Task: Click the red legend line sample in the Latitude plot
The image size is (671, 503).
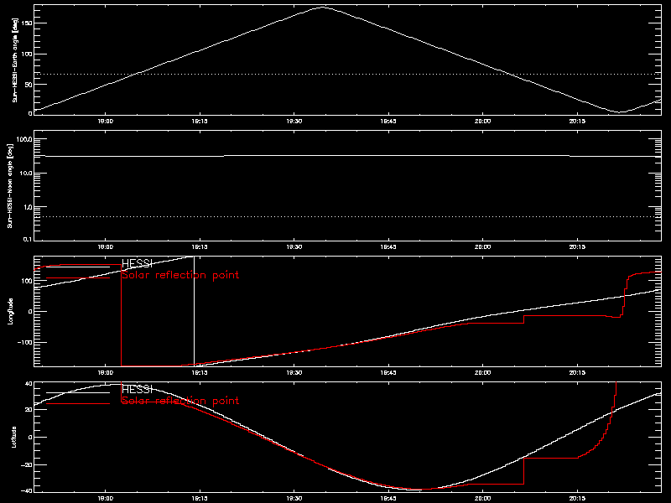Action: pos(78,404)
